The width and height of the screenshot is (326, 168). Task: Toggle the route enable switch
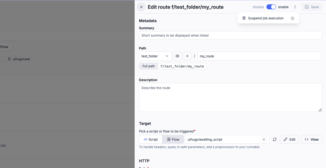click(x=271, y=7)
